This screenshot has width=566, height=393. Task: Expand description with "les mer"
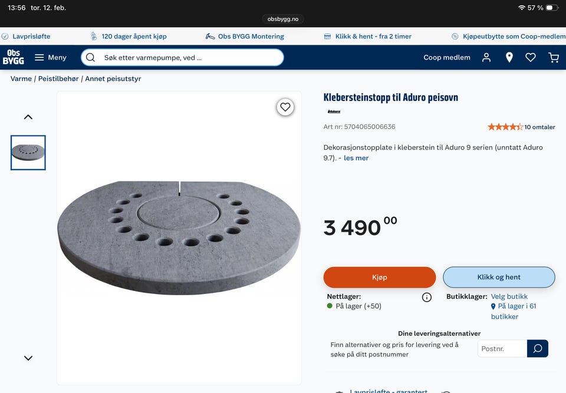356,158
